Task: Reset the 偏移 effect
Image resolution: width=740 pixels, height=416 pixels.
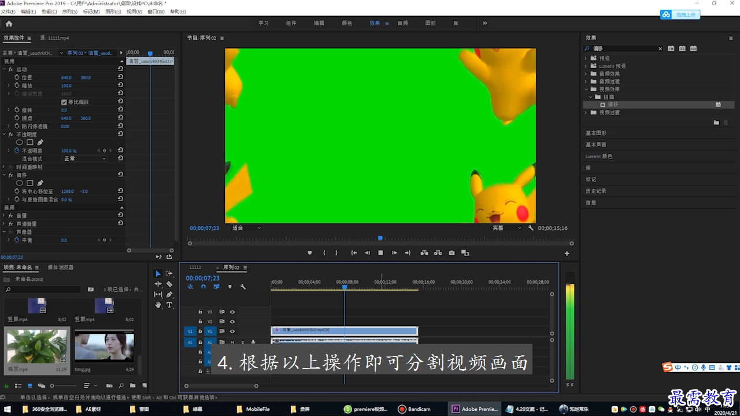Action: [120, 174]
